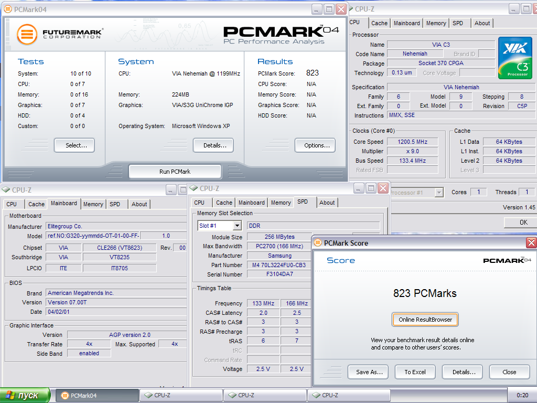Click PCMark Score dialog title icon
537x403 pixels.
point(318,243)
